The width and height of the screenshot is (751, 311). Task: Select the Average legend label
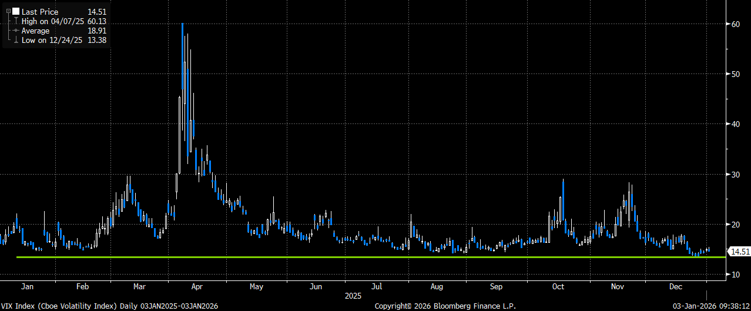click(x=35, y=31)
